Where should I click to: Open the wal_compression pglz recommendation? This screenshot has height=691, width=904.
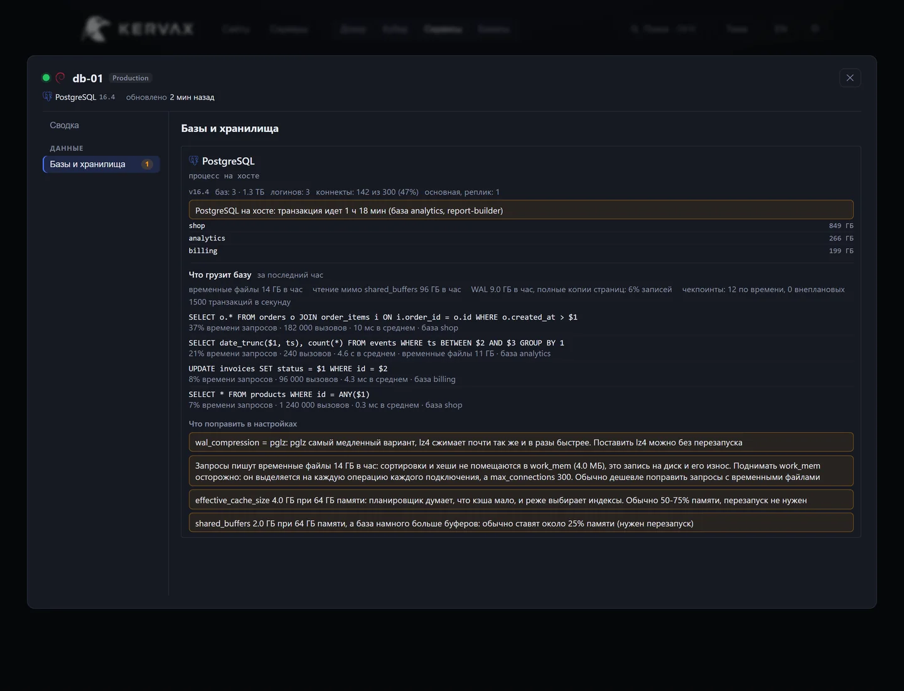coord(521,442)
